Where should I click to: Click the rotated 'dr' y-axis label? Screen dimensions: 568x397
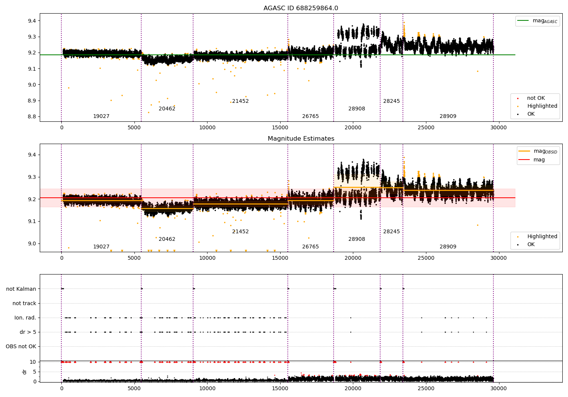tap(25, 372)
